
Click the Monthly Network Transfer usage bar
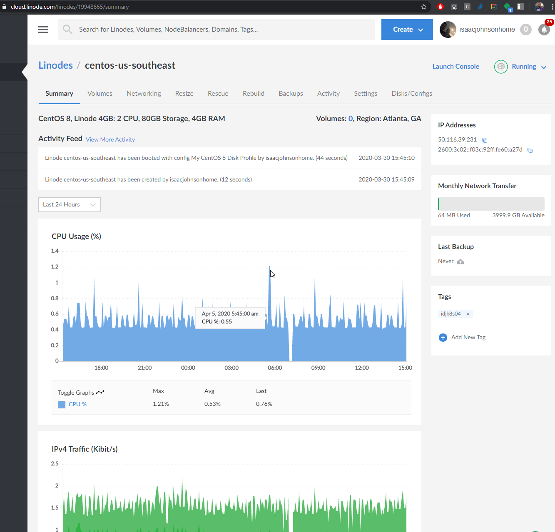(x=491, y=204)
